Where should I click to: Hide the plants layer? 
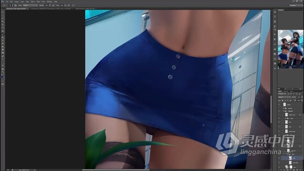(279, 104)
